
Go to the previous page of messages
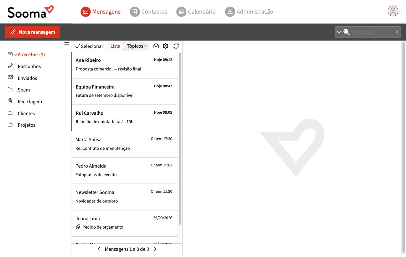pyautogui.click(x=99, y=249)
